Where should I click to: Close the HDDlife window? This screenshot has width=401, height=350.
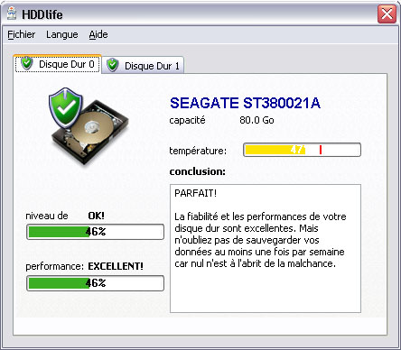387,14
